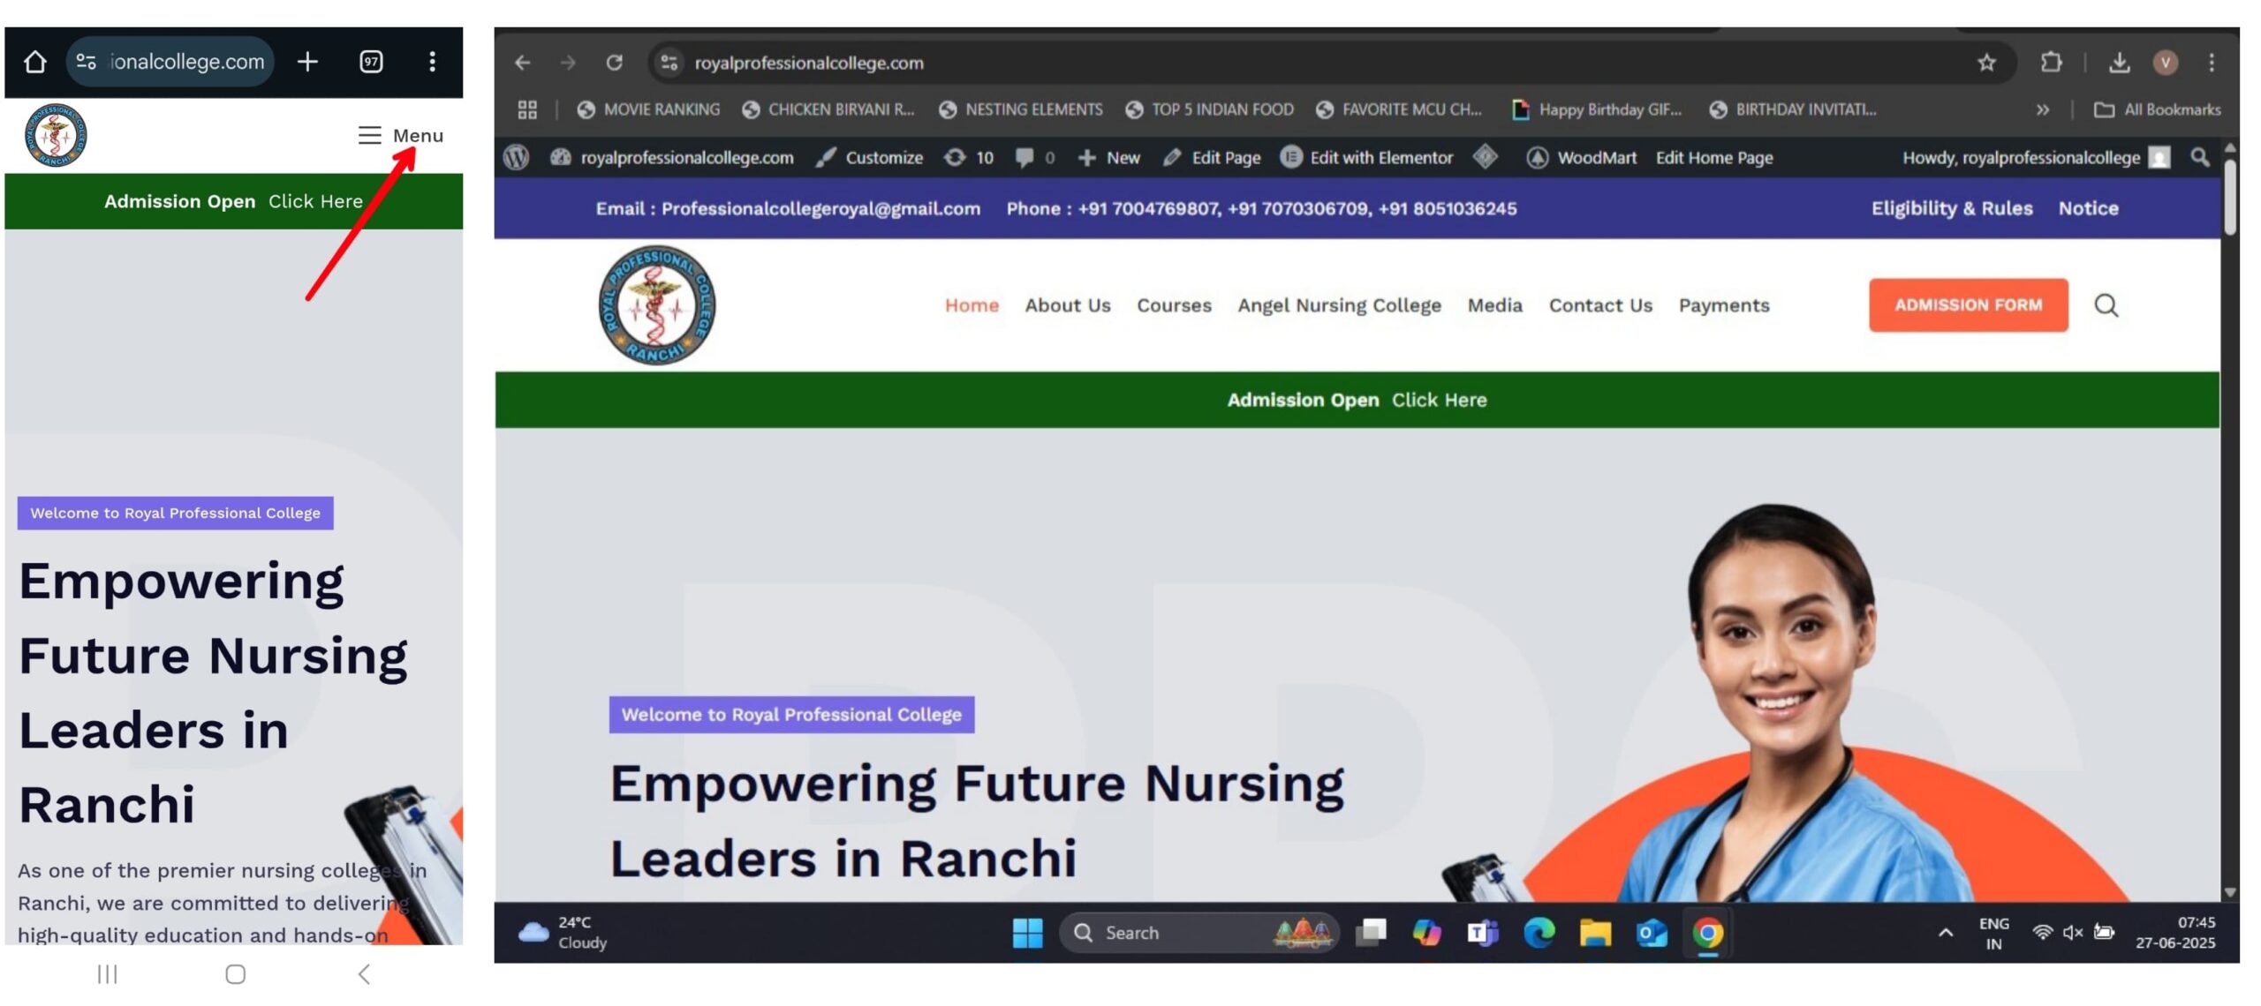This screenshot has width=2261, height=1006.
Task: Go to Contact Us menu item
Action: pos(1600,305)
